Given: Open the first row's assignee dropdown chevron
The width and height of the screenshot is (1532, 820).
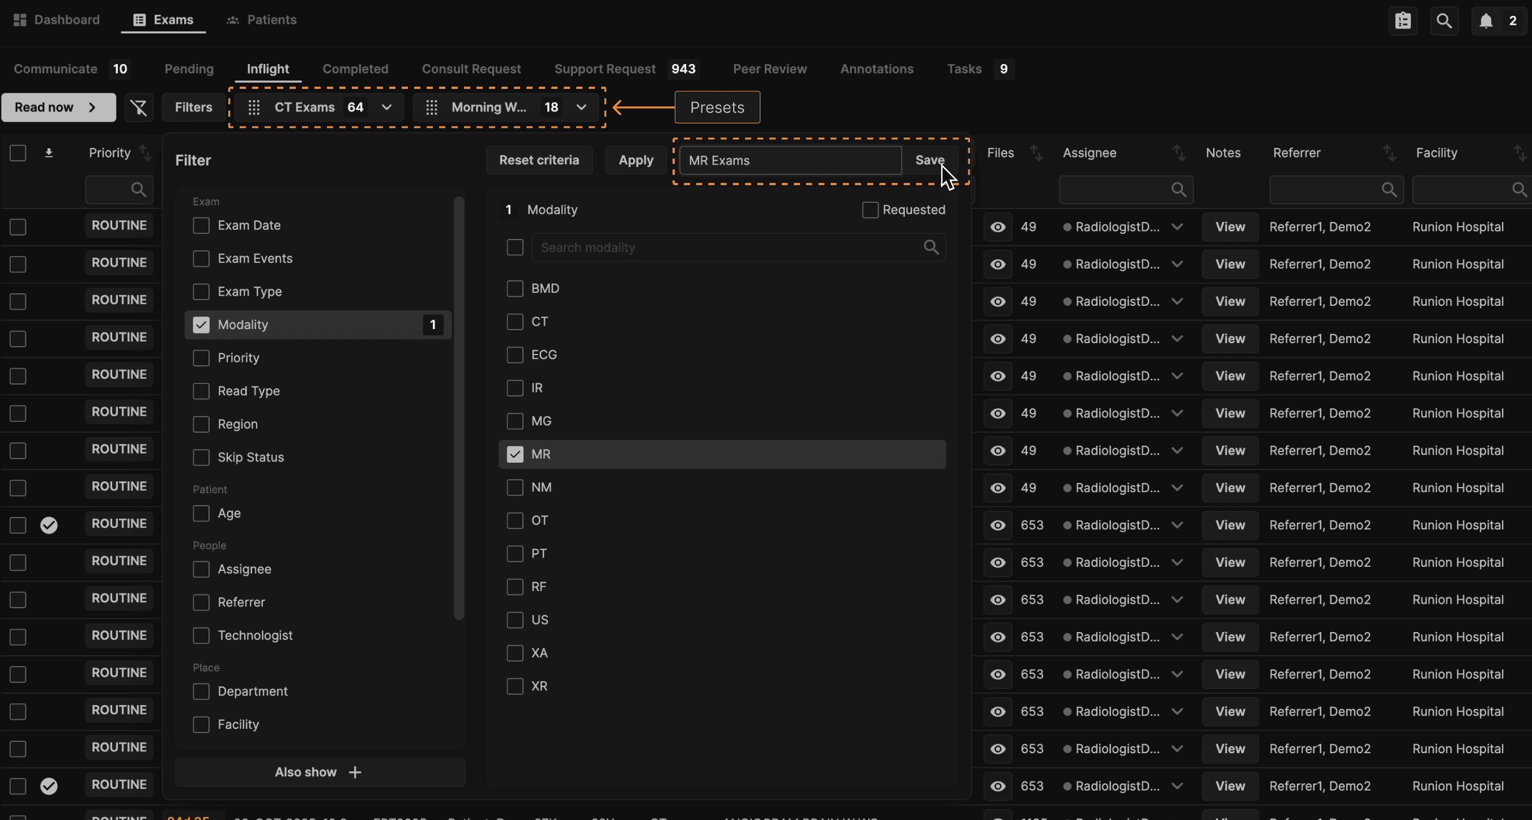Looking at the screenshot, I should [x=1177, y=227].
